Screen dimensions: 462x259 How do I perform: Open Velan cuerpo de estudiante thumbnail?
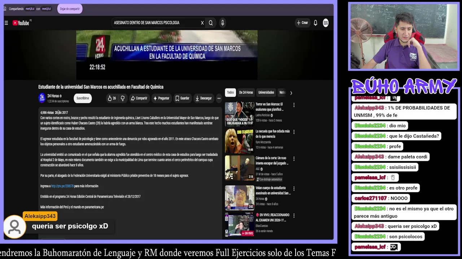tap(240, 197)
